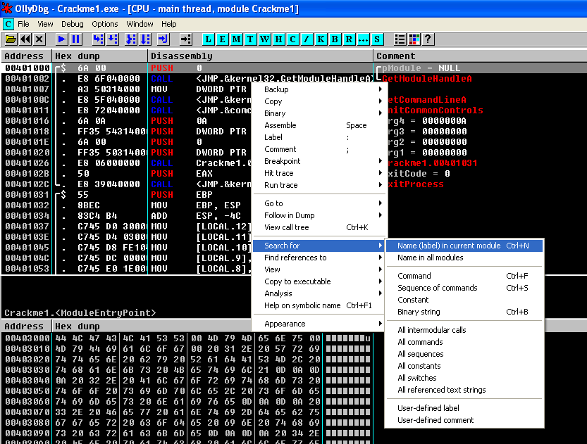Click the Step over toolbar icon
The width and height of the screenshot is (587, 444).
pos(113,39)
